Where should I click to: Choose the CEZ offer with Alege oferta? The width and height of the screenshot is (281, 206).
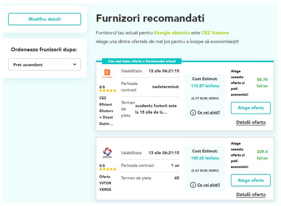click(250, 108)
